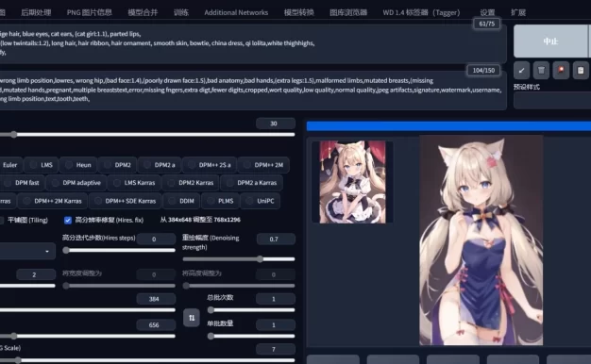Click the sampling steps value 30 field
The width and height of the screenshot is (591, 364).
click(275, 124)
